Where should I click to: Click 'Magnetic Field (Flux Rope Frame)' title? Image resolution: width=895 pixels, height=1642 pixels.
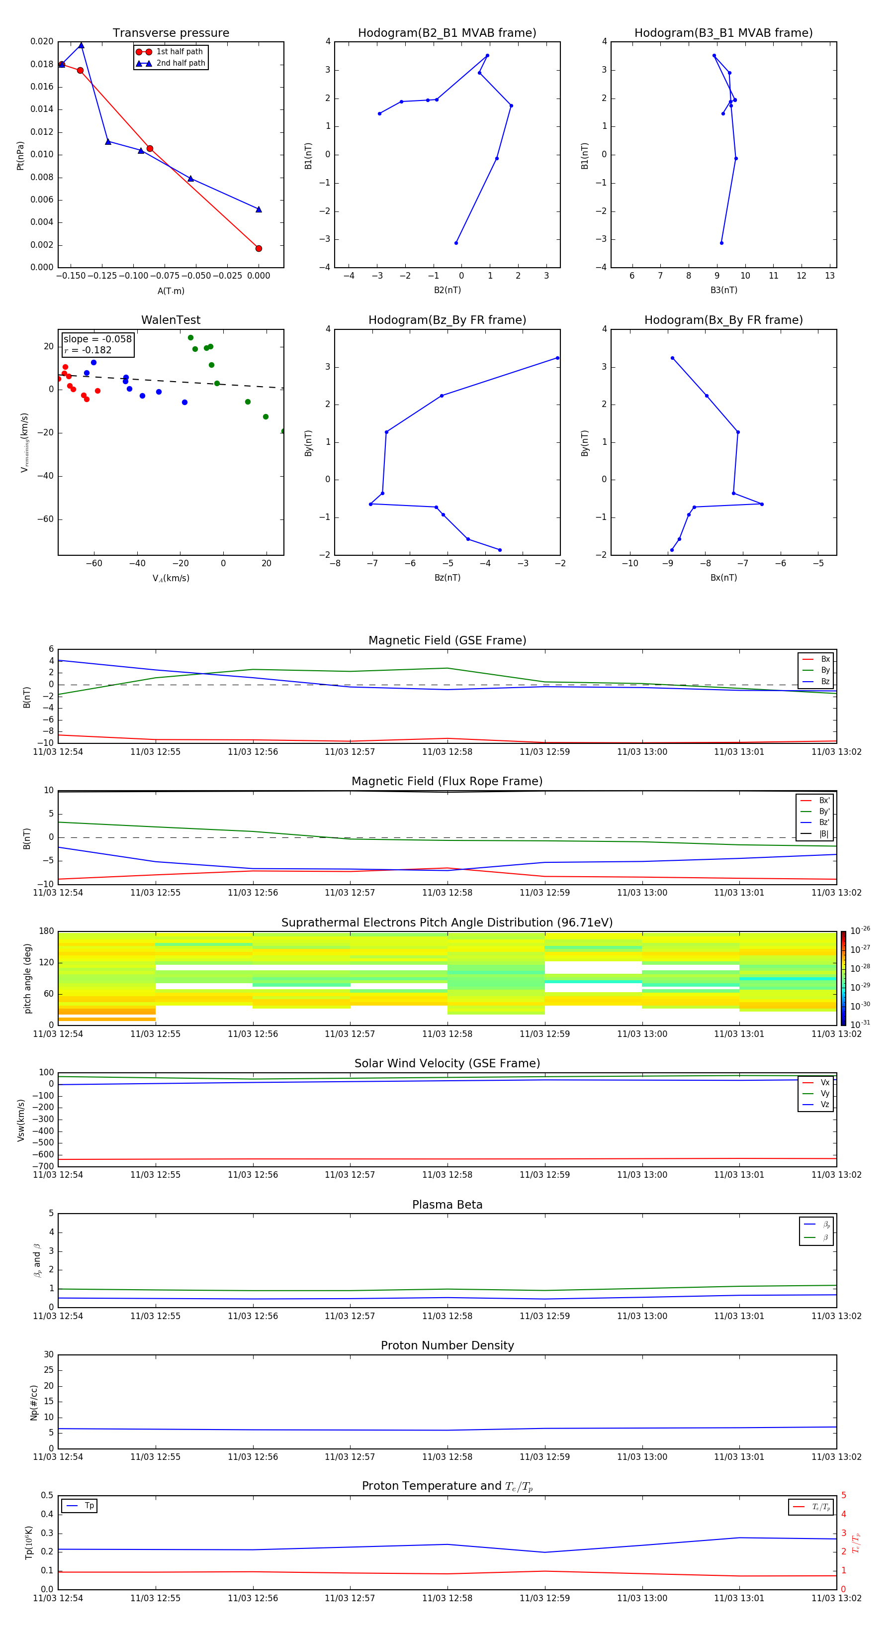(x=447, y=782)
